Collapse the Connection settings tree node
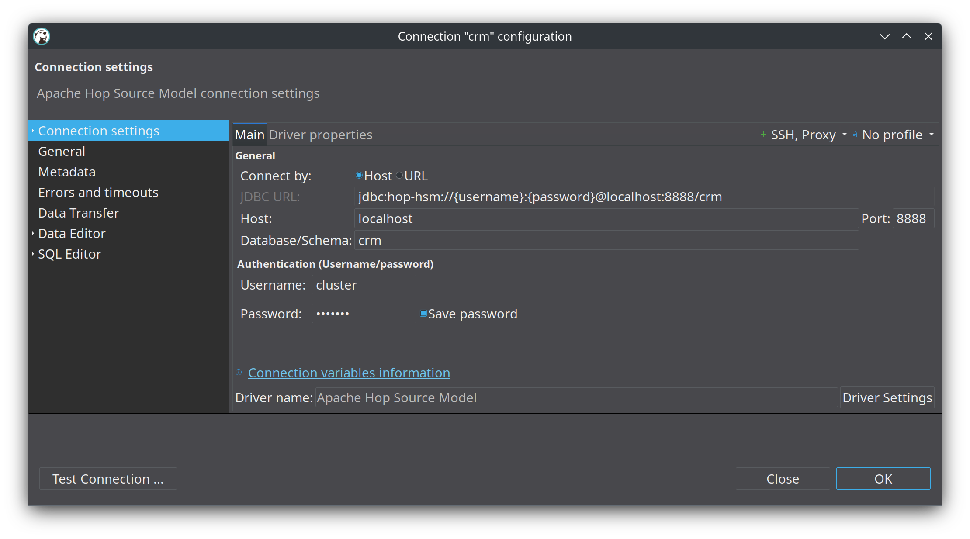The image size is (970, 539). pyautogui.click(x=33, y=131)
